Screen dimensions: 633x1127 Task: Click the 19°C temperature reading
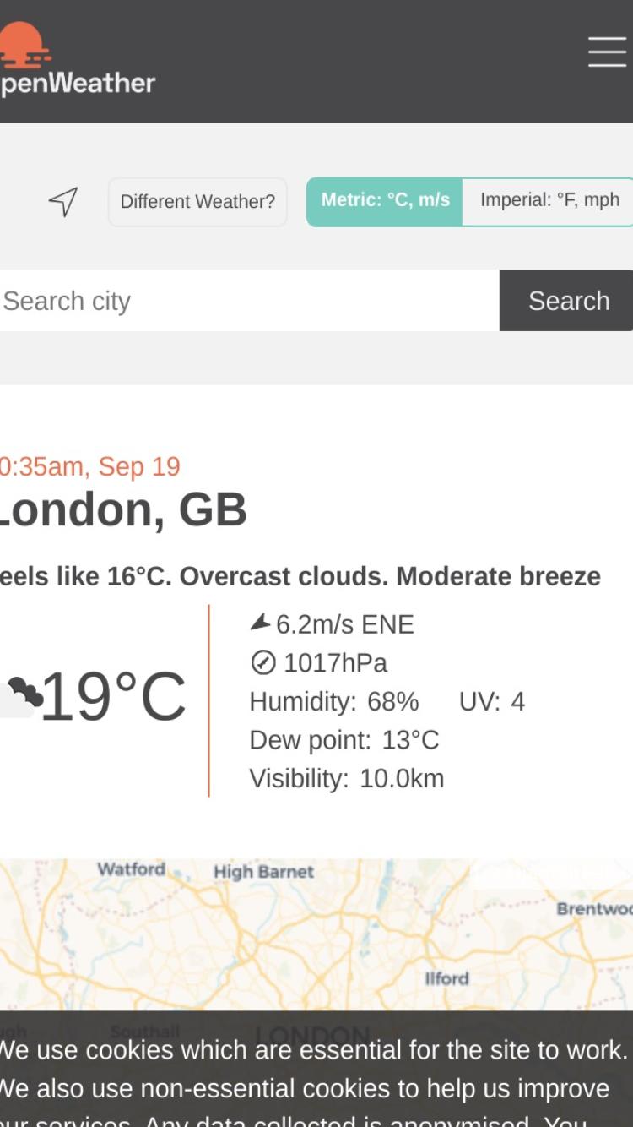point(113,697)
